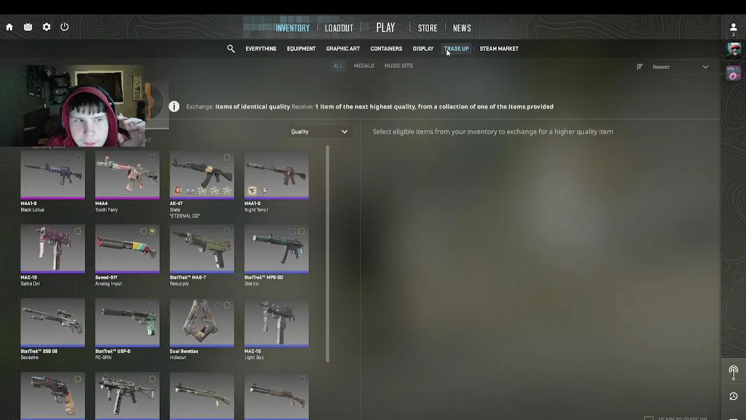Open the Play main tab
The image size is (746, 420).
[x=385, y=27]
